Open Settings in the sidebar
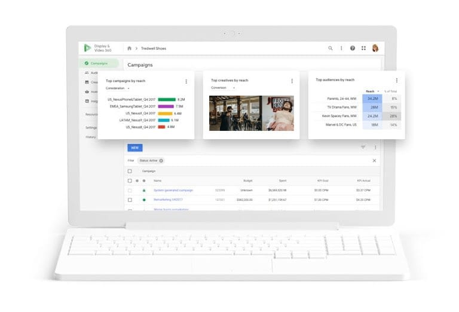Viewport: 459px width, 312px height. click(x=91, y=127)
